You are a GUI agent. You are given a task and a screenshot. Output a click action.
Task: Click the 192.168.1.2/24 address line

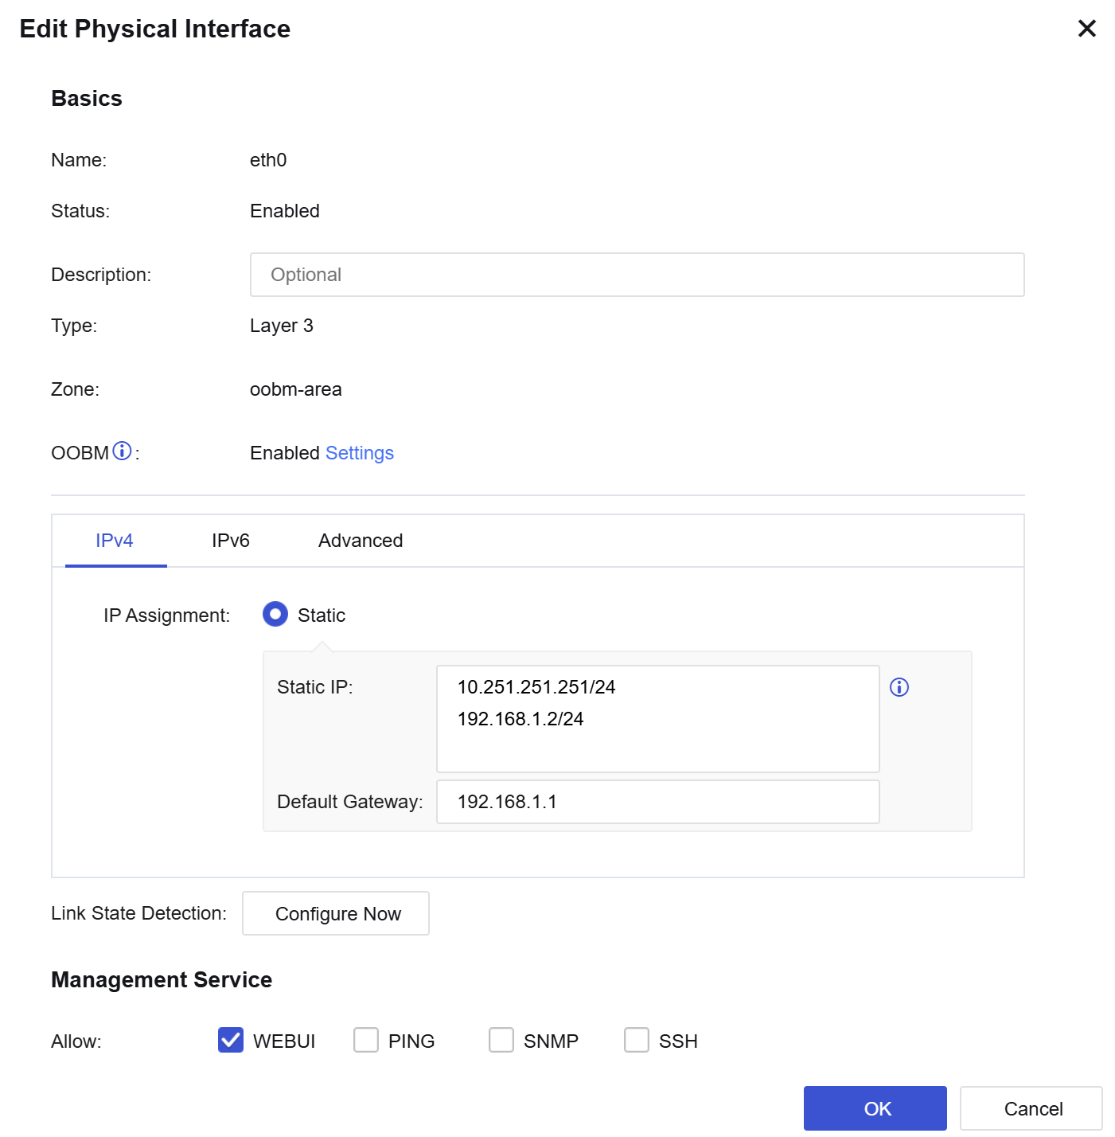click(520, 719)
